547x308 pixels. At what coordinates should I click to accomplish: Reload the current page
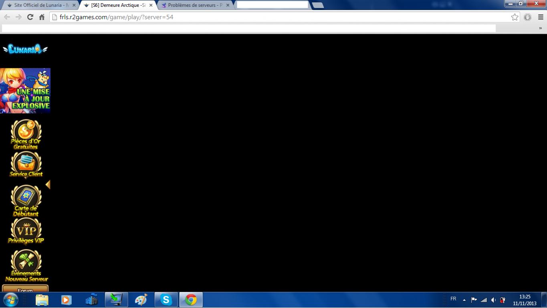coord(30,17)
